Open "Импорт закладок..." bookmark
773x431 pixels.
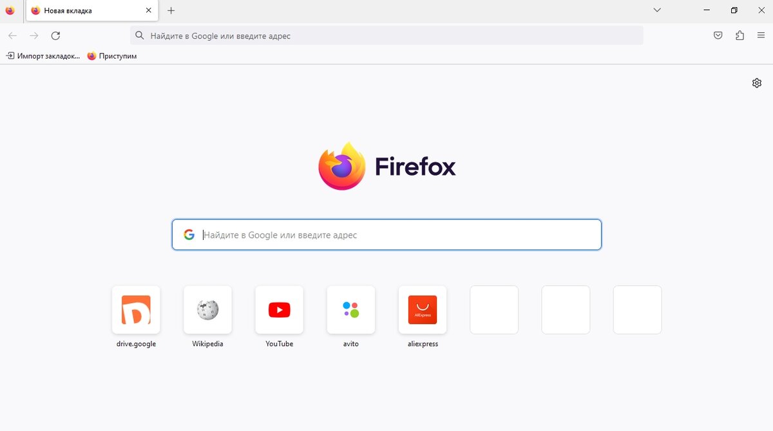(x=43, y=56)
